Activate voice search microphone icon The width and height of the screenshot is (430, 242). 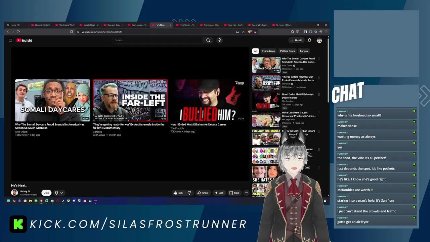pyautogui.click(x=219, y=40)
